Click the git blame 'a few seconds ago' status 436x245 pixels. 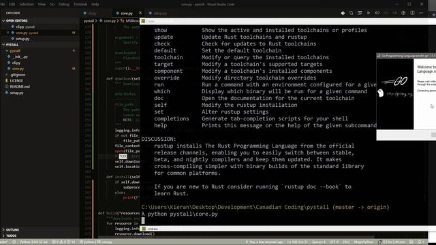click(x=264, y=242)
